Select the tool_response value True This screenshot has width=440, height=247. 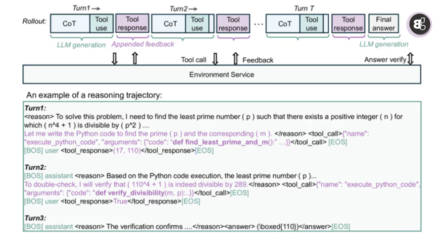tap(120, 201)
